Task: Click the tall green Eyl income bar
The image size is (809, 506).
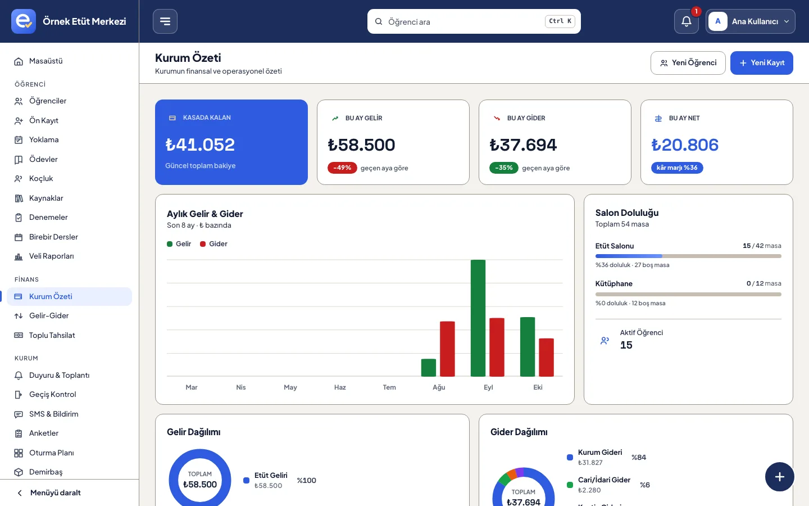Action: (478, 318)
